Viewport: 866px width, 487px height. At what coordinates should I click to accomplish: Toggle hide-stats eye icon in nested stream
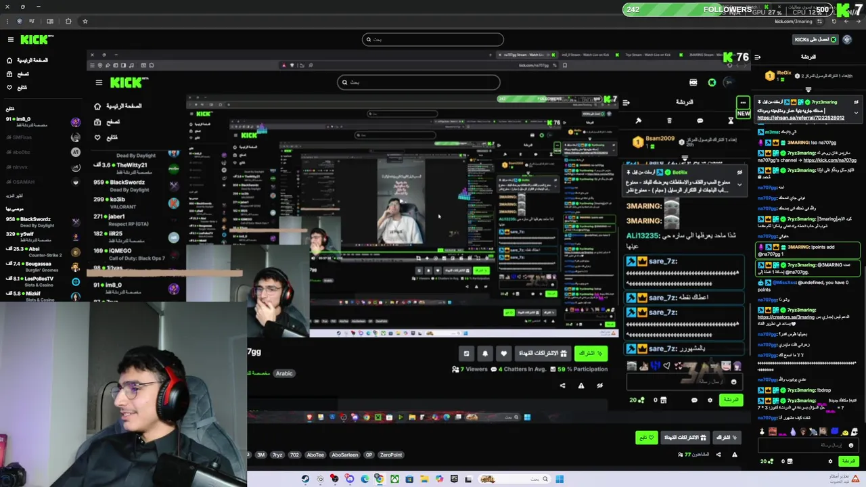pos(599,386)
